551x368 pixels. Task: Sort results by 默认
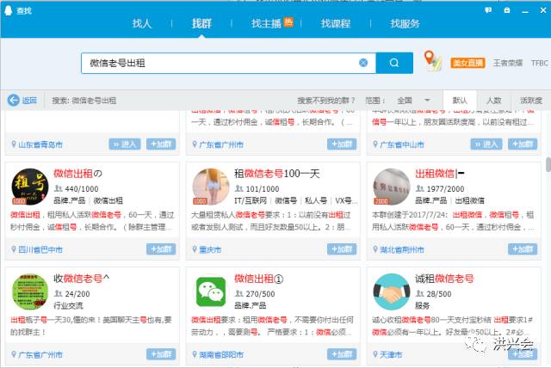pos(460,101)
